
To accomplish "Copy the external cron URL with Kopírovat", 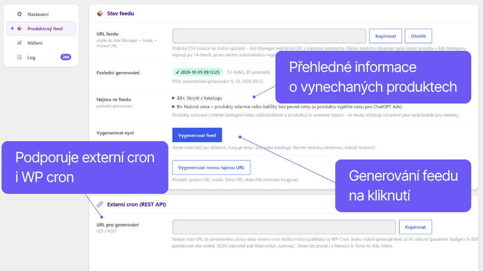I will pos(415,227).
